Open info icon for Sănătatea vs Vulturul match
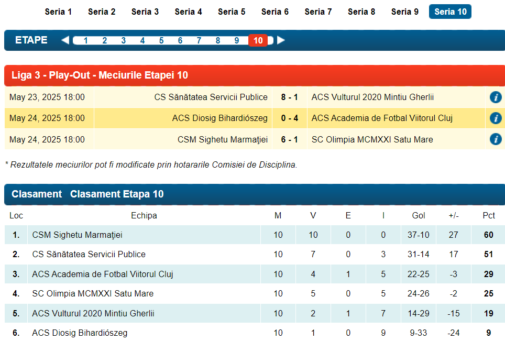The width and height of the screenshot is (505, 352). 495,97
